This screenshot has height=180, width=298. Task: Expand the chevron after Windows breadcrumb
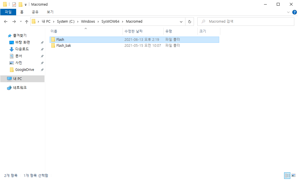[98, 22]
